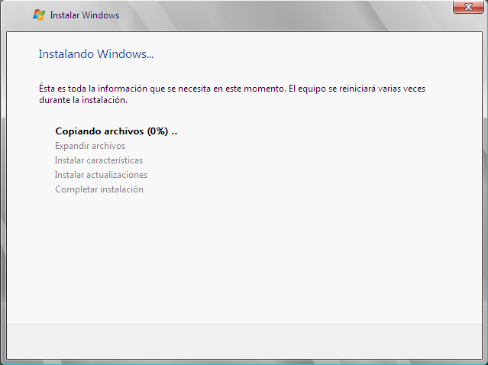The image size is (488, 365).
Task: Select the 'Expandir archivos' step
Action: pyautogui.click(x=90, y=146)
